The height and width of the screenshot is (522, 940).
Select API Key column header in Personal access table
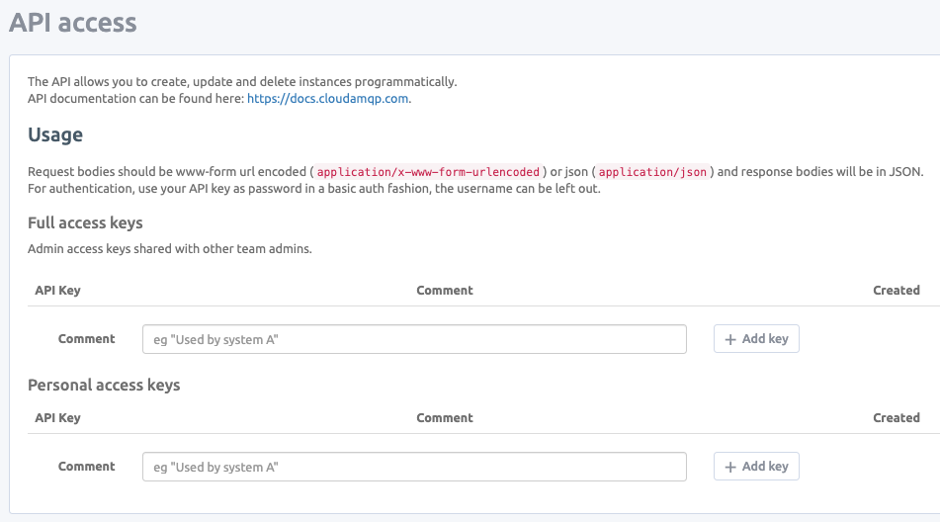(57, 418)
